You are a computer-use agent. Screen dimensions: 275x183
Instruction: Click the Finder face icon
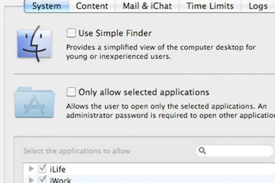[34, 44]
